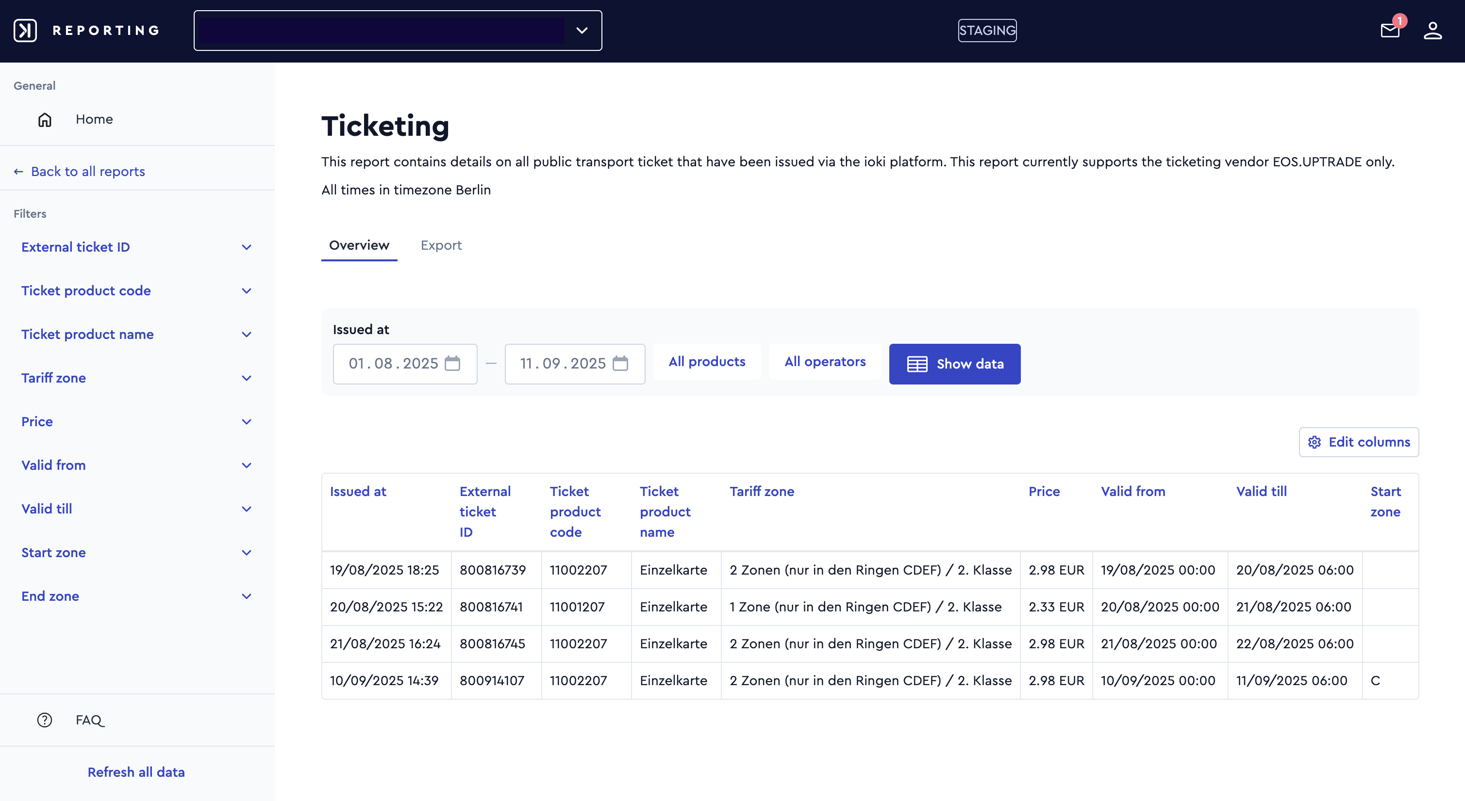Open the top organization selector dropdown
Viewport: 1465px width, 801px height.
tap(398, 31)
